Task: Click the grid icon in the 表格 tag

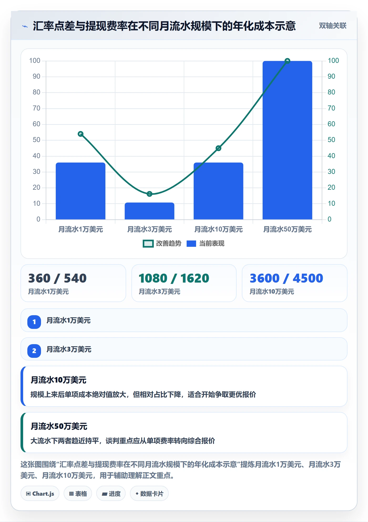Action: [71, 494]
